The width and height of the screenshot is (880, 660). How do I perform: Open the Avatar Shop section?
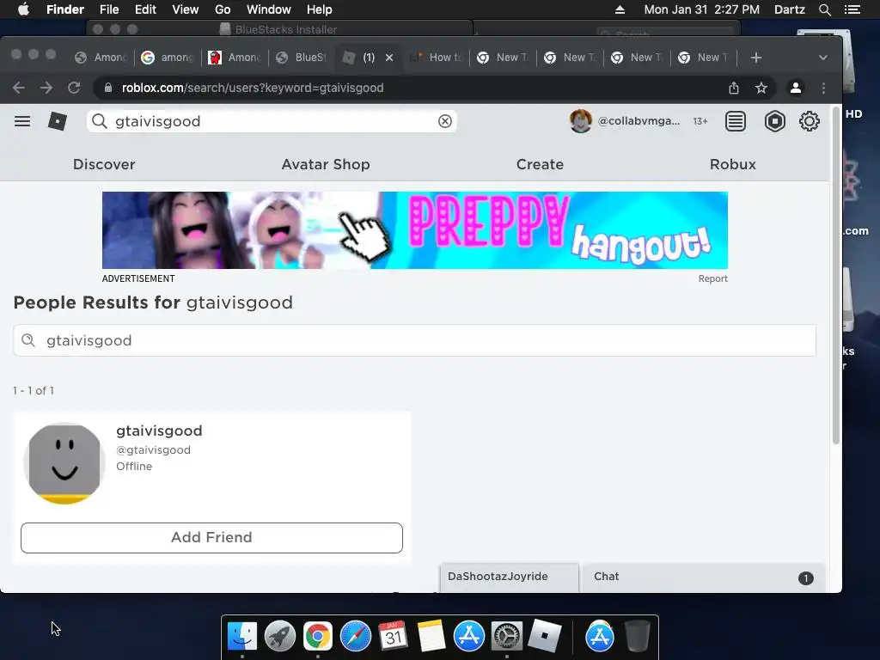326,164
